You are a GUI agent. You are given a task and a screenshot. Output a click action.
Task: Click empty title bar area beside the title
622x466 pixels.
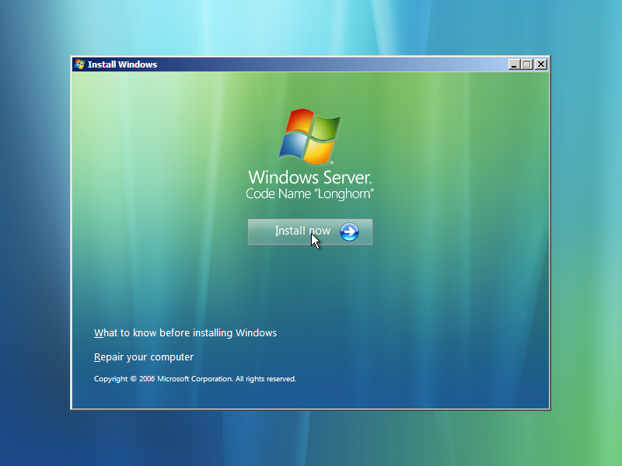pyautogui.click(x=334, y=64)
